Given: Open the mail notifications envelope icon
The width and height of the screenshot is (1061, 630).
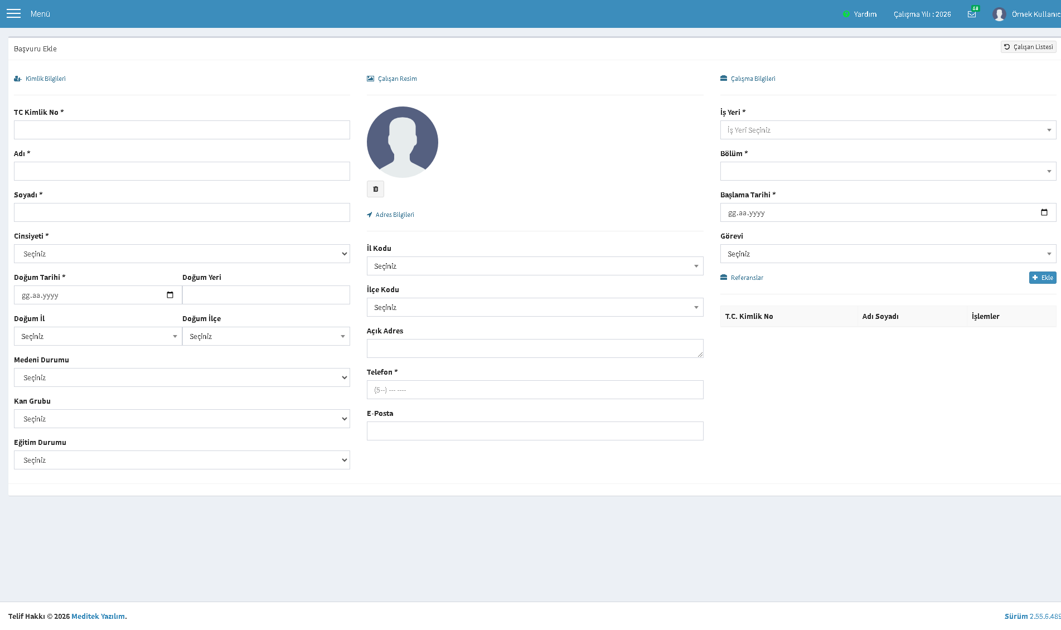Looking at the screenshot, I should point(972,14).
